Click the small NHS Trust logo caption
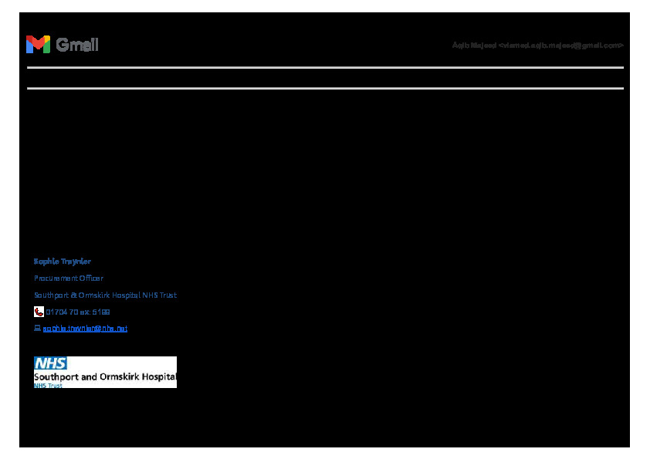Image resolution: width=650 pixels, height=459 pixels. click(x=48, y=385)
